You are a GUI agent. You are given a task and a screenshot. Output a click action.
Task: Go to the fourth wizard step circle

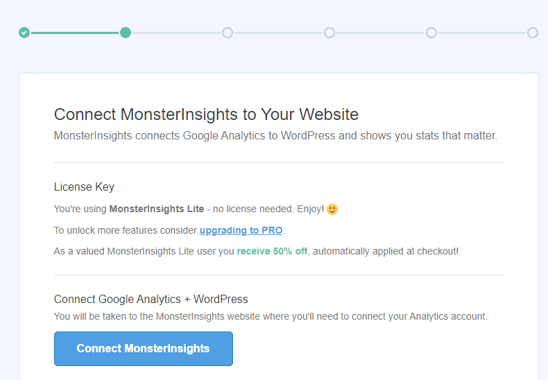tap(329, 33)
